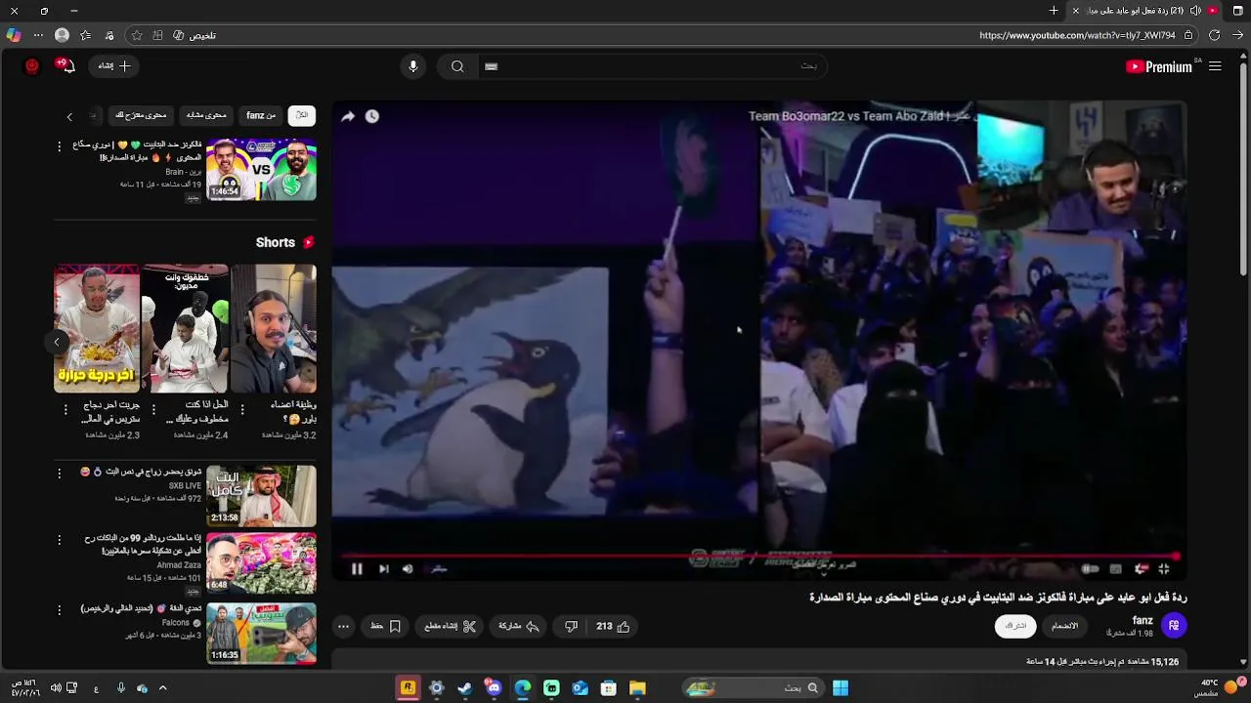Open a new browser tab plus
Image resolution: width=1251 pixels, height=703 pixels.
point(1054,11)
